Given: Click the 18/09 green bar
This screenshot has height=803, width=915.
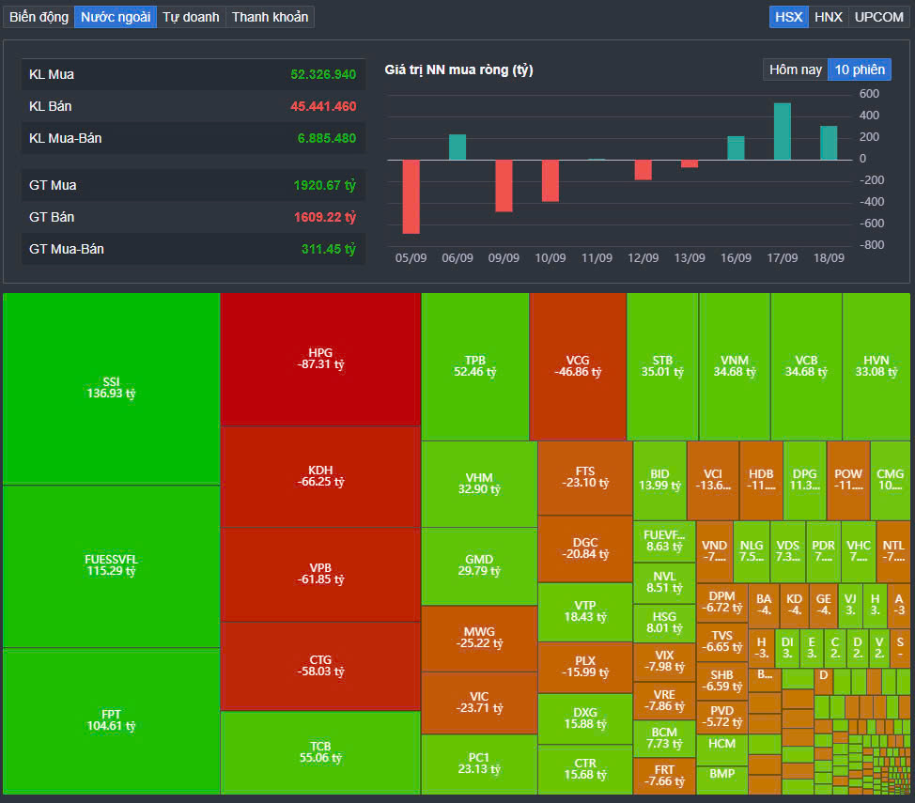Looking at the screenshot, I should pyautogui.click(x=829, y=143).
